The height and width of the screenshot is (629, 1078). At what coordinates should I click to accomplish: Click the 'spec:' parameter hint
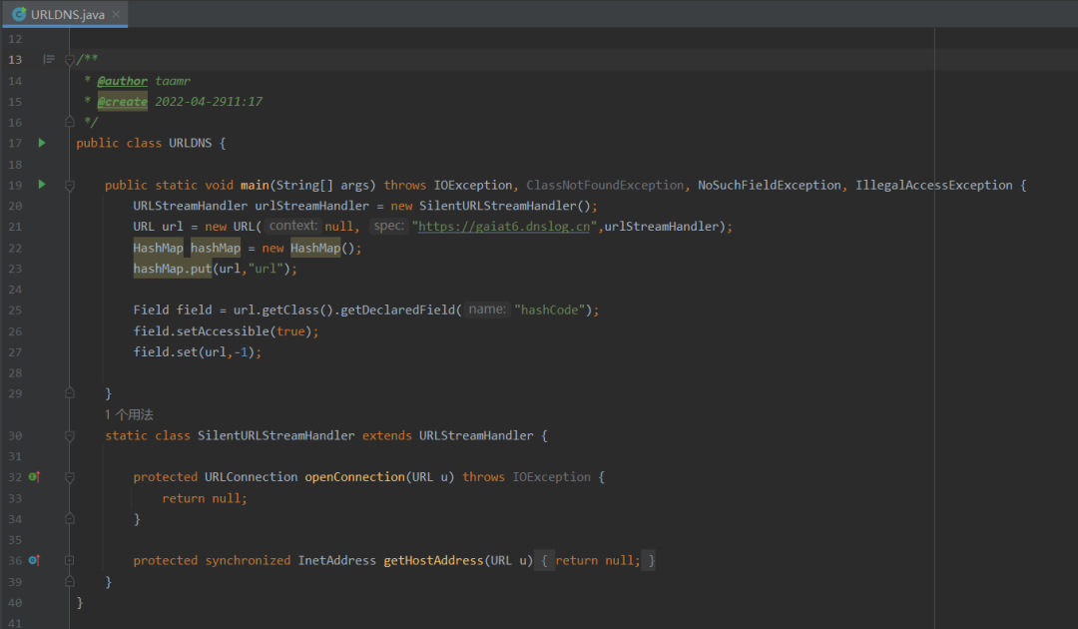(x=389, y=226)
